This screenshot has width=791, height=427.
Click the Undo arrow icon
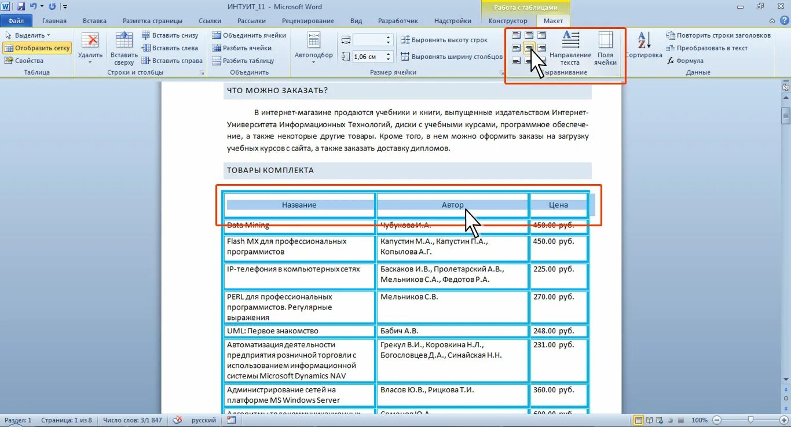point(33,7)
